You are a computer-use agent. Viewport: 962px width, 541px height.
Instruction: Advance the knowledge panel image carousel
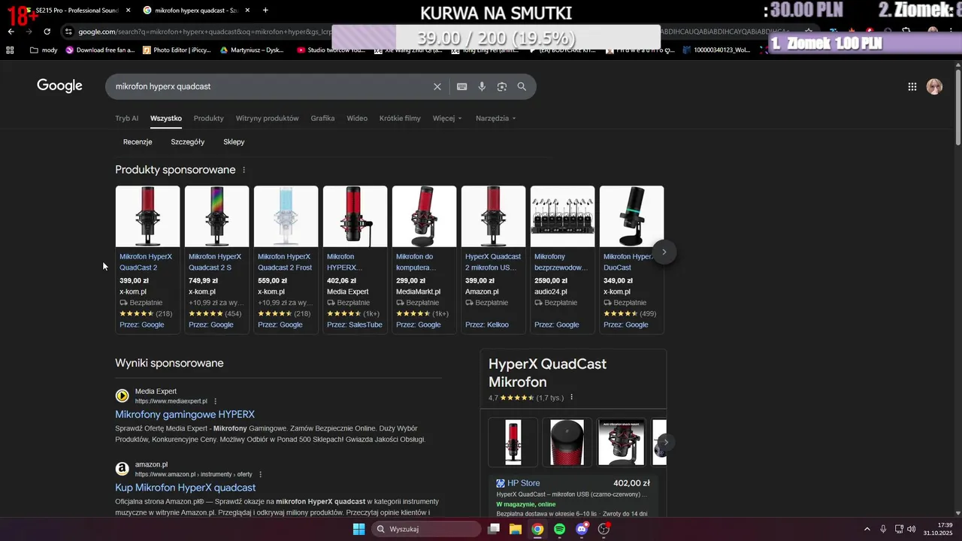[x=665, y=442]
